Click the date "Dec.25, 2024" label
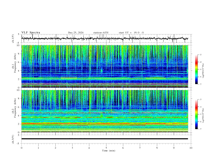This screenshot has width=215, height=166. point(76,33)
